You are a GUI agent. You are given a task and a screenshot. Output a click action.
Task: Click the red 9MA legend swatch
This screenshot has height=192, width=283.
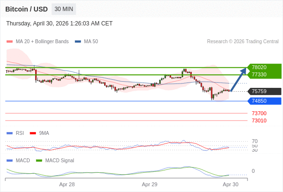coord(33,133)
